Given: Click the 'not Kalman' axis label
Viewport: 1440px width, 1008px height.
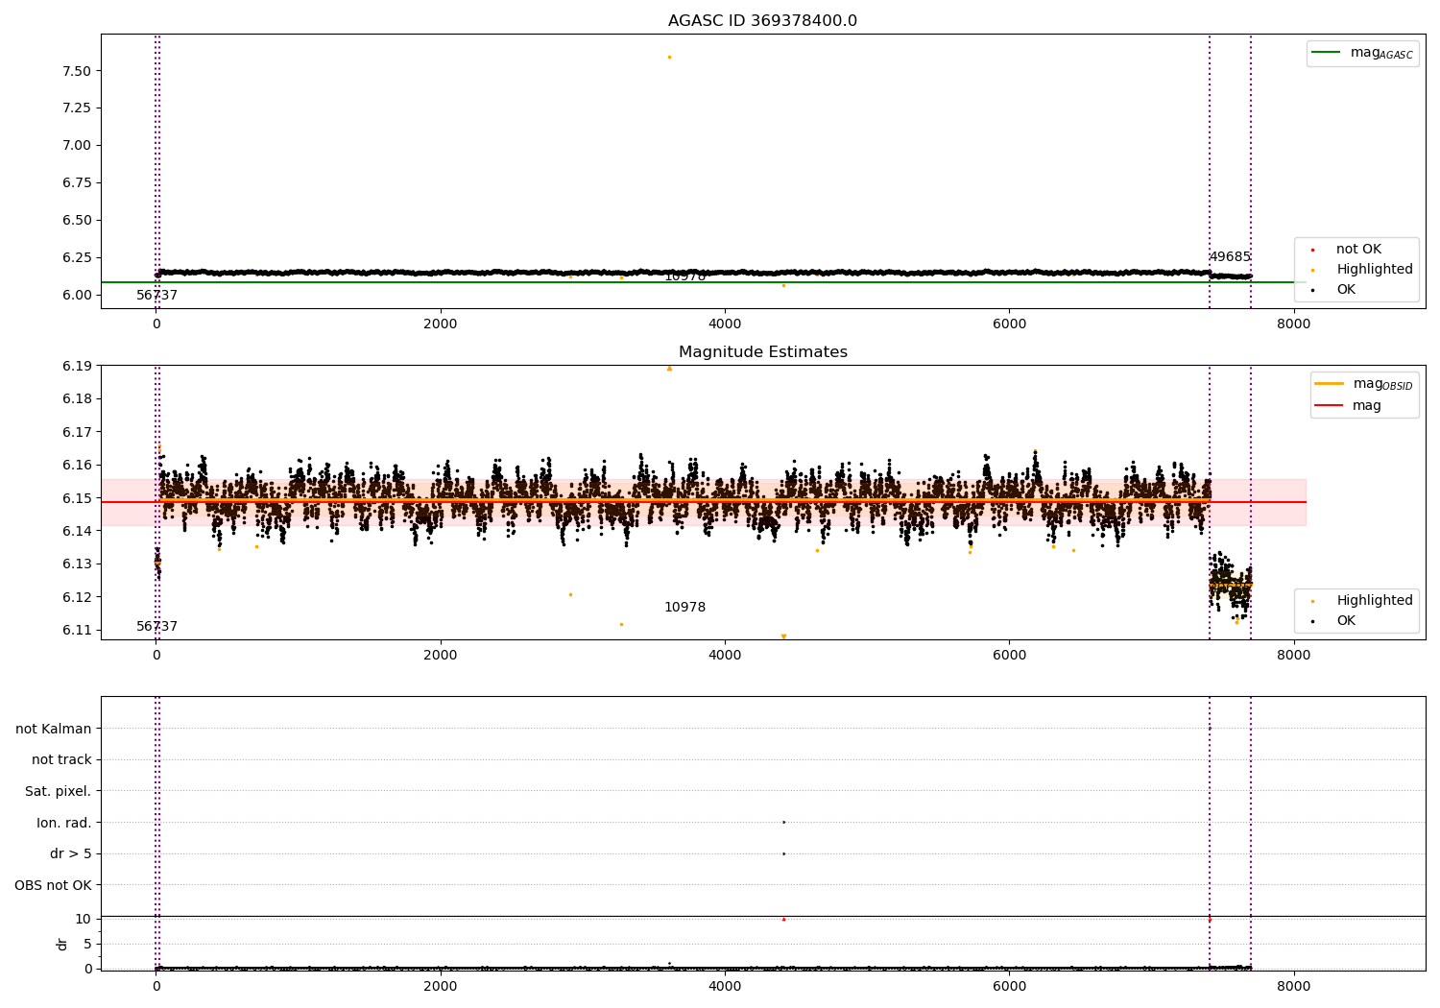Looking at the screenshot, I should (x=54, y=729).
